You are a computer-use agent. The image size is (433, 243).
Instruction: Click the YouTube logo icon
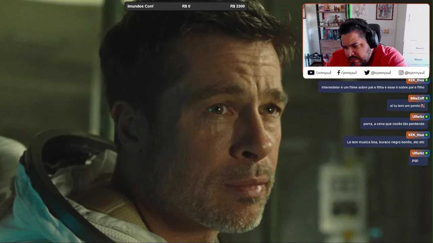tap(311, 73)
